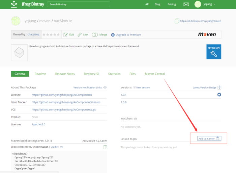Viewport: 236px width, 173px height.
Task: Select the Gradle dependency snippet
Action: click(54, 147)
